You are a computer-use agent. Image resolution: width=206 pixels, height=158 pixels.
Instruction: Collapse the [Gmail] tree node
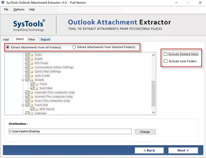pos(23,80)
